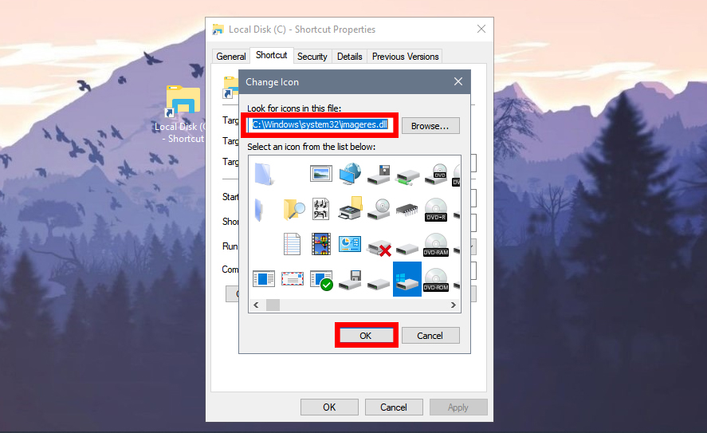Click 'Select an icon from the list below:' text
Viewport: 707px width, 433px height.
pyautogui.click(x=311, y=147)
